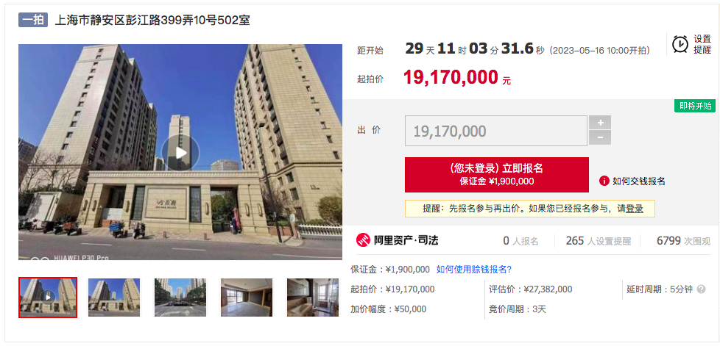
Task: Open the 如何交钱报名 help link
Action: [639, 181]
